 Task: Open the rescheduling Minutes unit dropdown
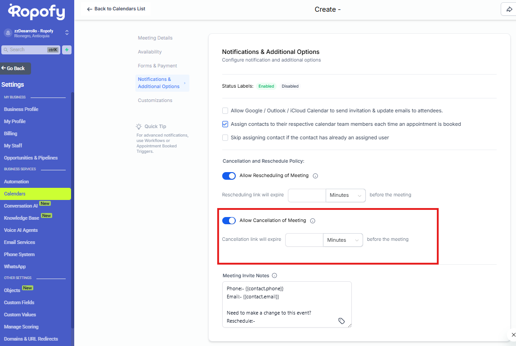click(x=345, y=195)
